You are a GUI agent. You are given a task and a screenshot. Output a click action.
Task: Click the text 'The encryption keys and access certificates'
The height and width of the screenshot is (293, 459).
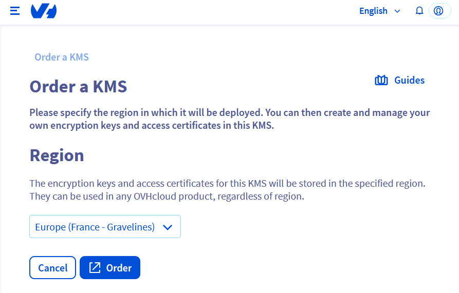(x=128, y=183)
